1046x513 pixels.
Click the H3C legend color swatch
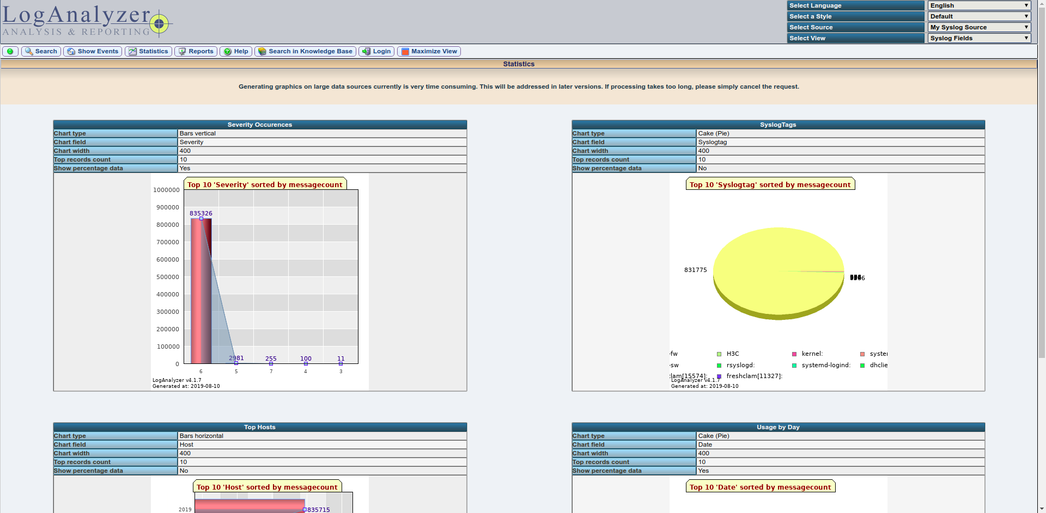pyautogui.click(x=719, y=354)
